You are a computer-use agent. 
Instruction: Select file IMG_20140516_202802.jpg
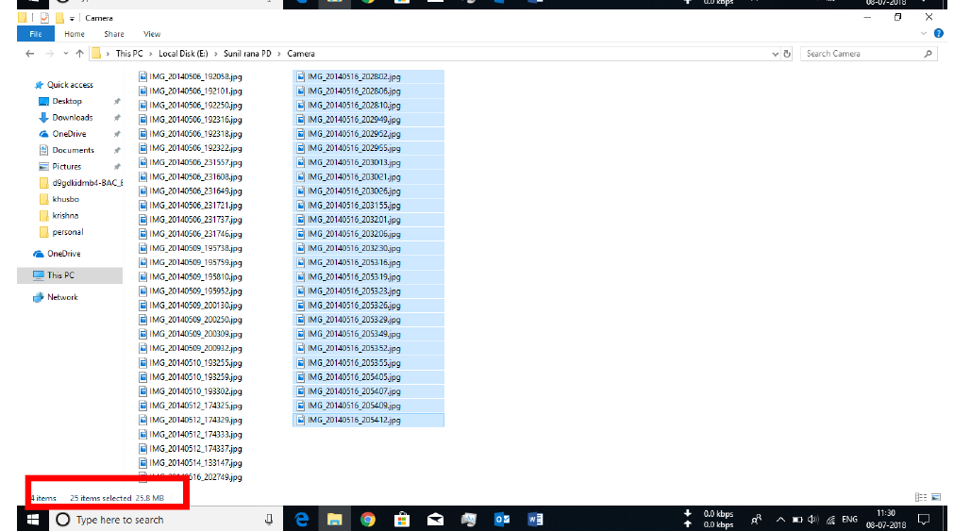[368, 76]
